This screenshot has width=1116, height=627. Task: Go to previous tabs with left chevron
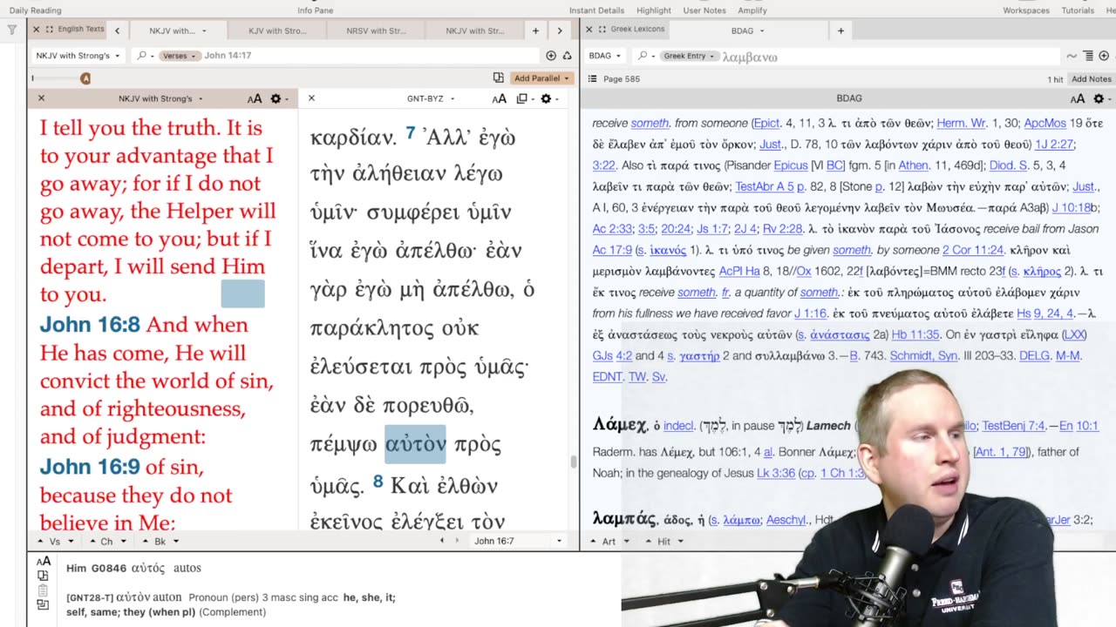pos(117,30)
